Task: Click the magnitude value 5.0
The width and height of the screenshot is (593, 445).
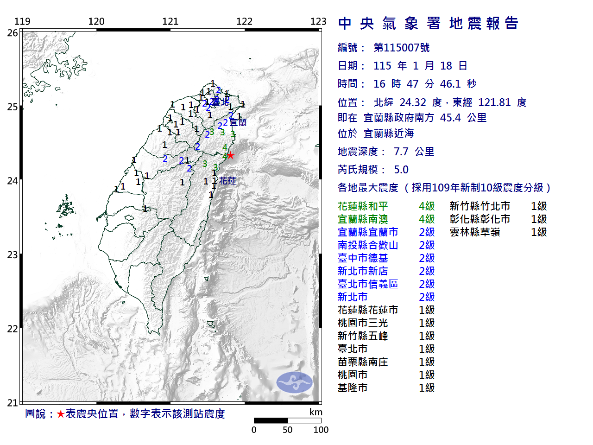Action: pyautogui.click(x=401, y=170)
